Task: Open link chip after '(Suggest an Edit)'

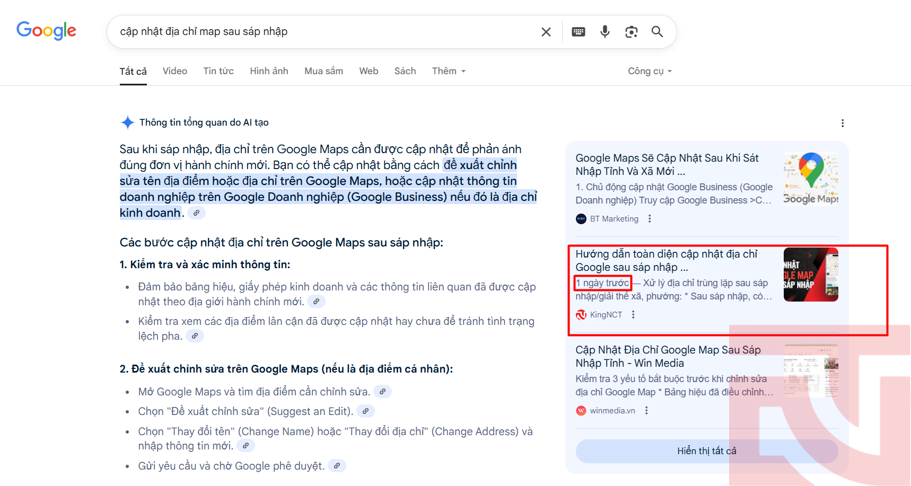Action: (365, 411)
